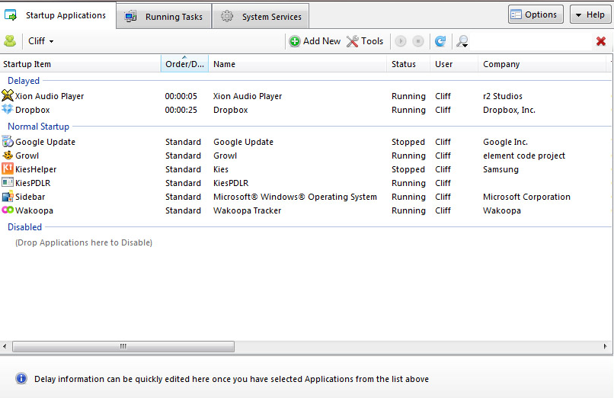Open the System Services tab
The height and width of the screenshot is (398, 614).
[x=261, y=17]
